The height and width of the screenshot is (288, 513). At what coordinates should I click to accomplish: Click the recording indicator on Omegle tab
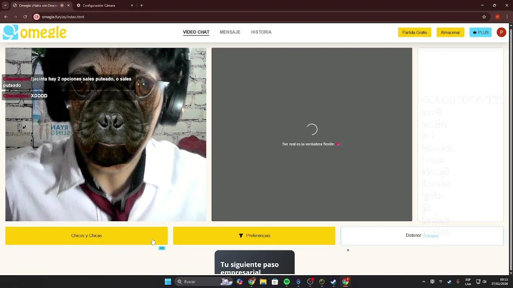62,6
